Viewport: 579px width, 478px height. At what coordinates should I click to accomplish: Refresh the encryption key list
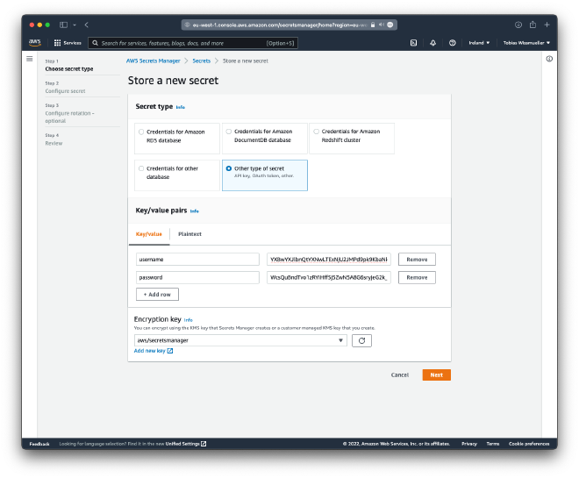coord(362,340)
